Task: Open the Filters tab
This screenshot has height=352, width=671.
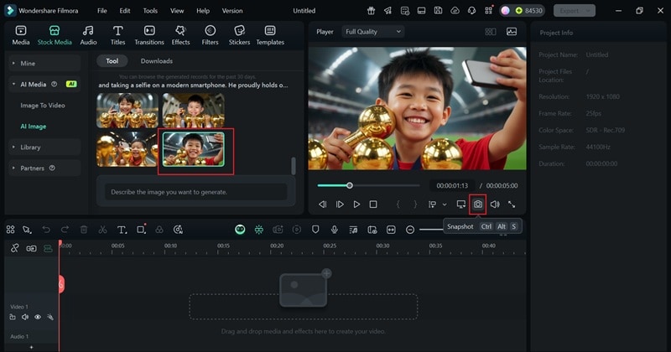Action: click(210, 35)
